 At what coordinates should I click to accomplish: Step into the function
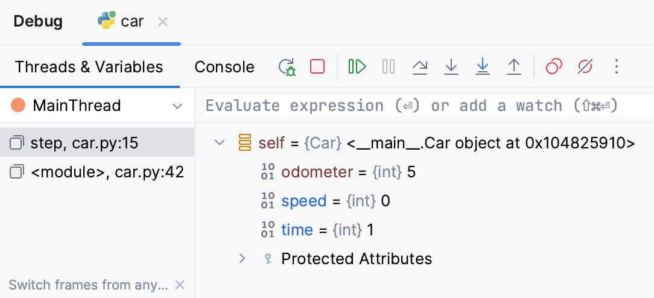pos(451,66)
